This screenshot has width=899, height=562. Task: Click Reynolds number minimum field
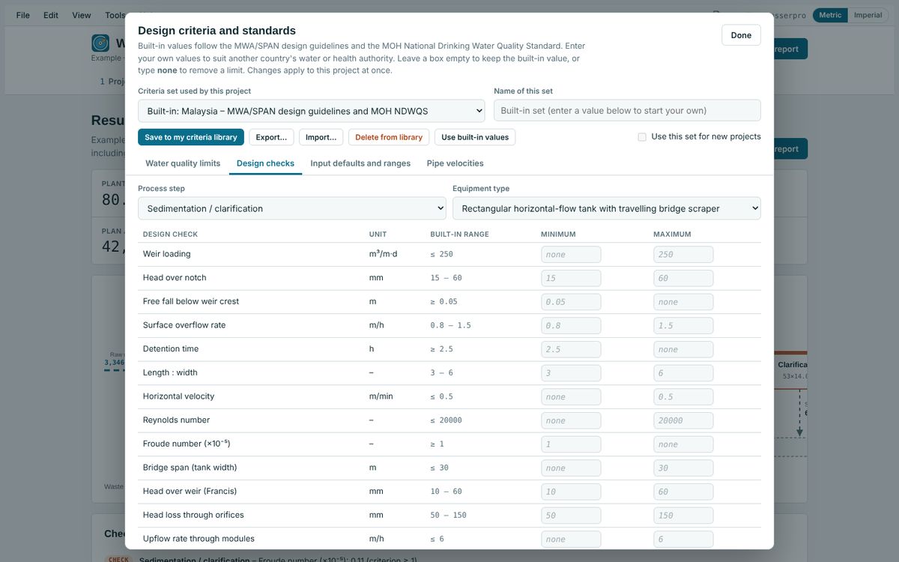point(571,420)
